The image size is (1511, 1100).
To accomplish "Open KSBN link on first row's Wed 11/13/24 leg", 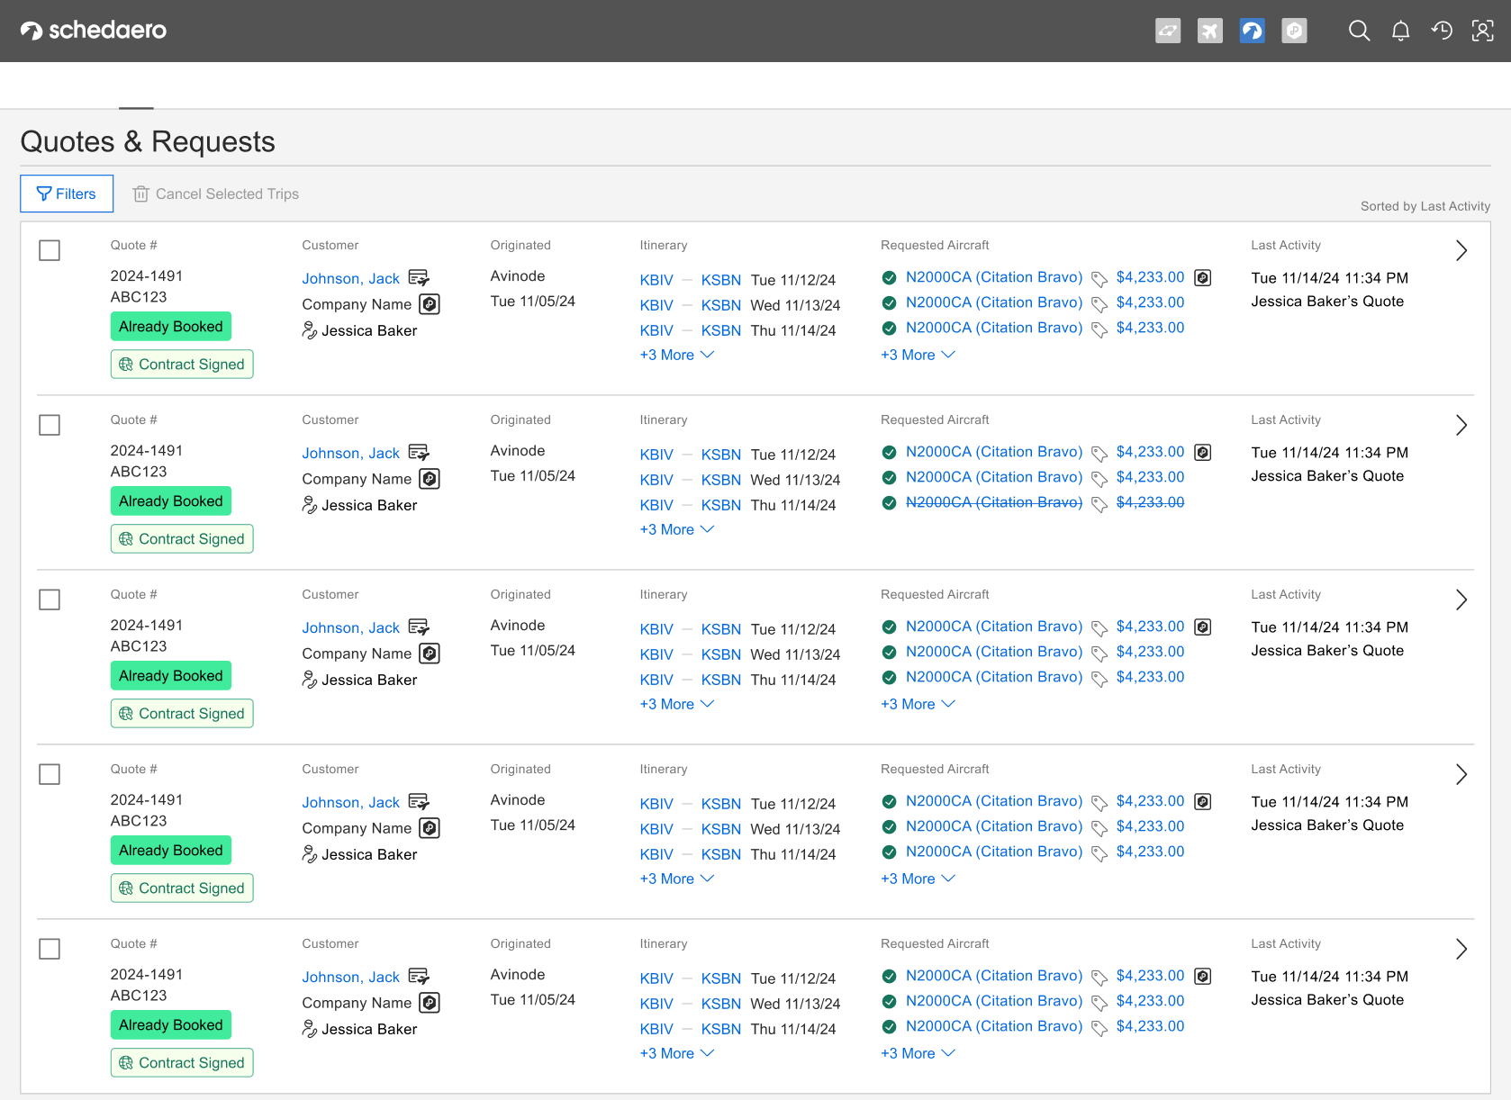I will 721,305.
